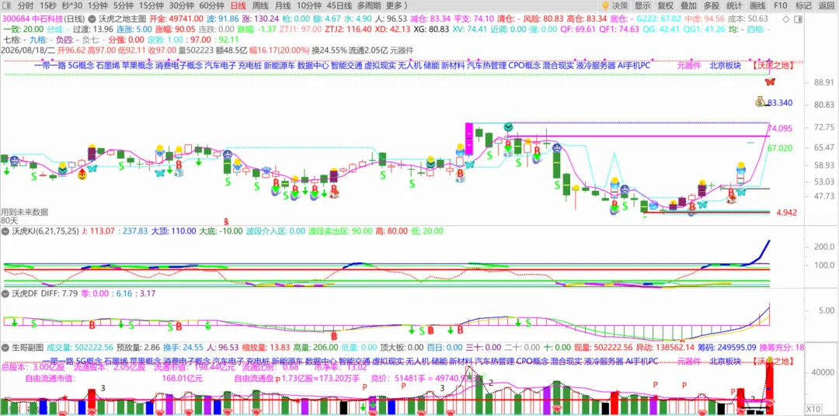The height and width of the screenshot is (416, 839).
Task: Open the indicator menu arrow before 沃虎DF
Action: pyautogui.click(x=5, y=293)
